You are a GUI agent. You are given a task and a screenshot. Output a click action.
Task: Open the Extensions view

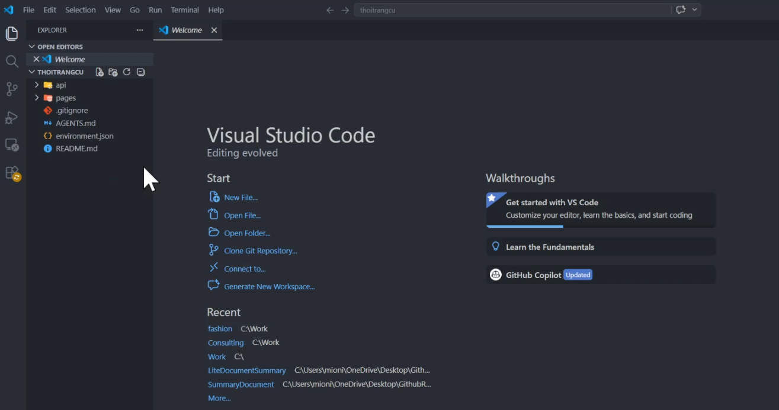point(12,173)
